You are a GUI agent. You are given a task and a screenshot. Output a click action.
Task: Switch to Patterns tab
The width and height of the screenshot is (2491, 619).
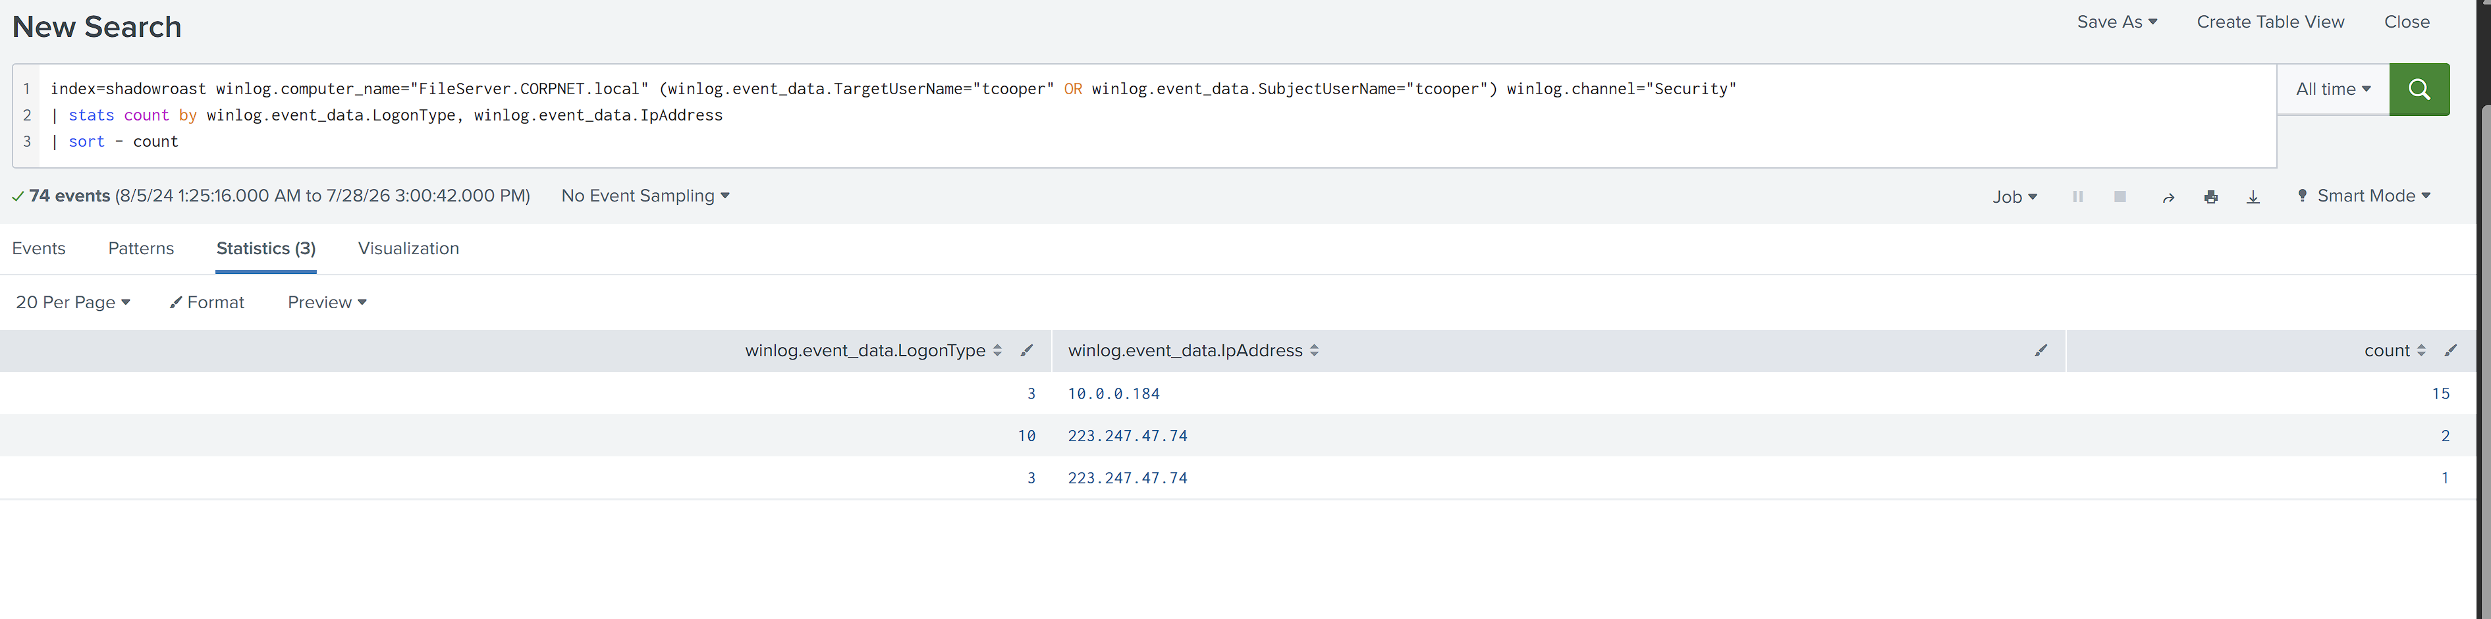pos(141,248)
